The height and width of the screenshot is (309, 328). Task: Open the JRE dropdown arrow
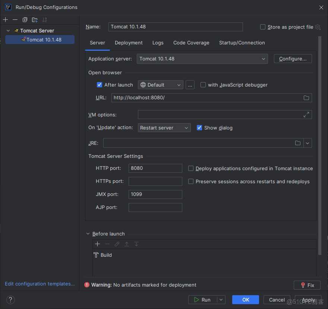click(307, 143)
